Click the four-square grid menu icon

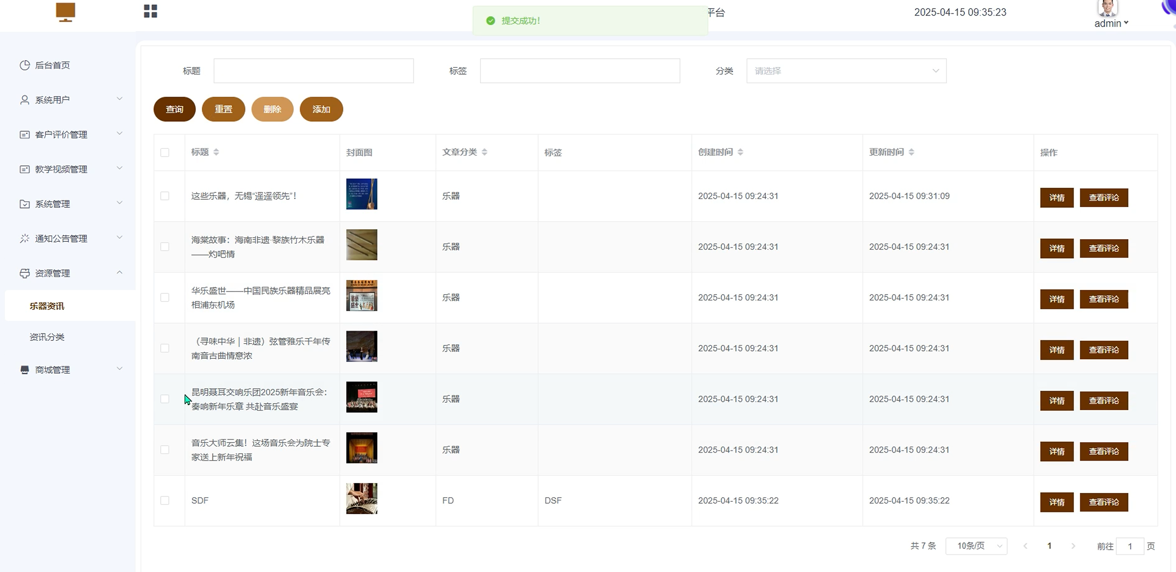[x=150, y=11]
